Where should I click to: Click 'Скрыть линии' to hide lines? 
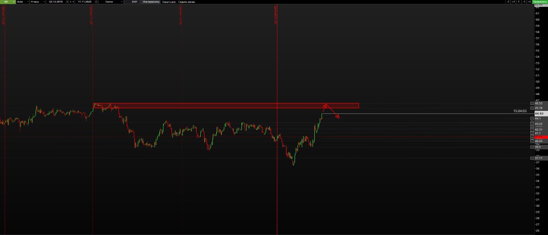(187, 2)
